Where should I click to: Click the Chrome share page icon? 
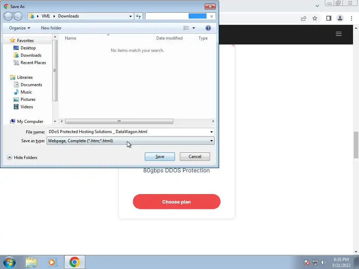tap(304, 18)
